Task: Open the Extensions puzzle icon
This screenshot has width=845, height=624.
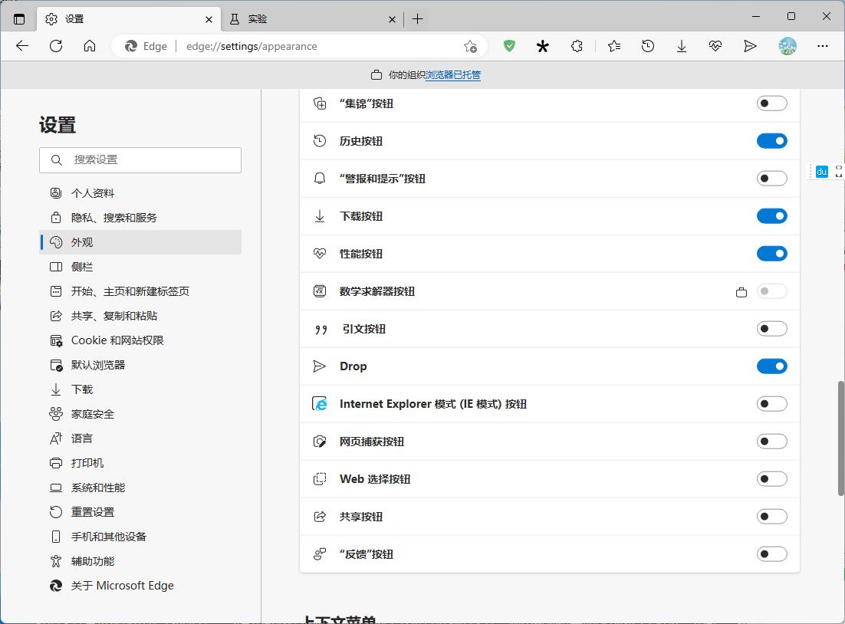Action: [577, 46]
